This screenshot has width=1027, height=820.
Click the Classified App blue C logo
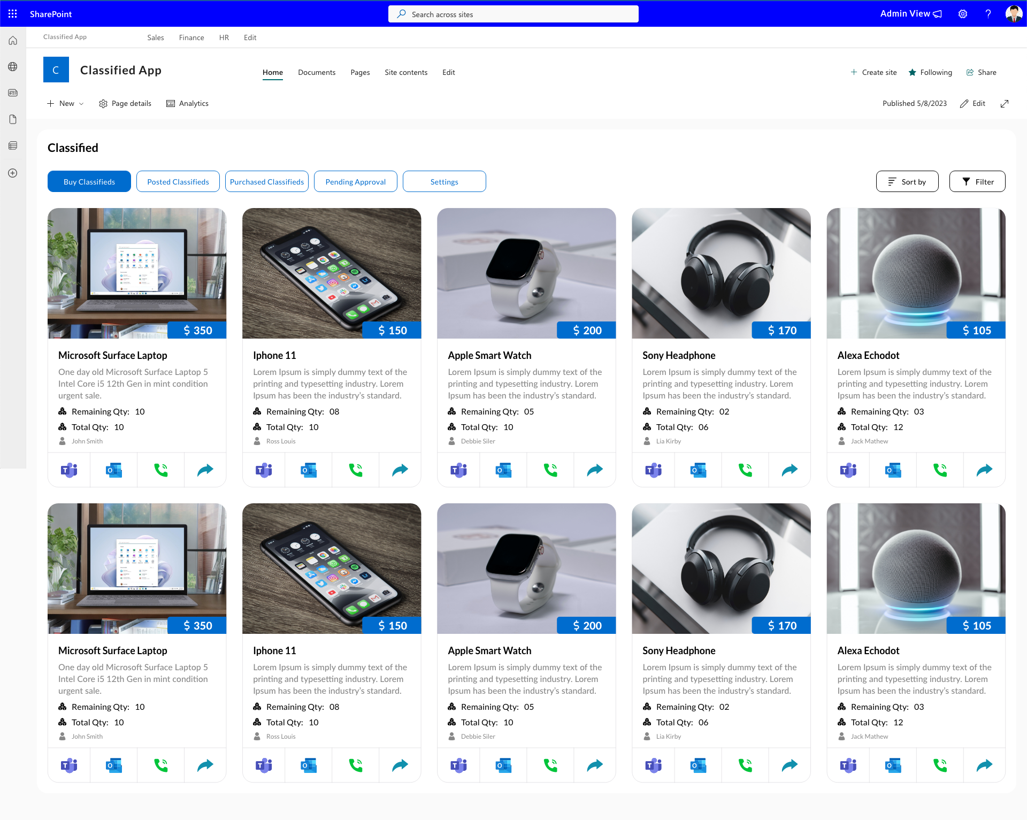point(56,70)
